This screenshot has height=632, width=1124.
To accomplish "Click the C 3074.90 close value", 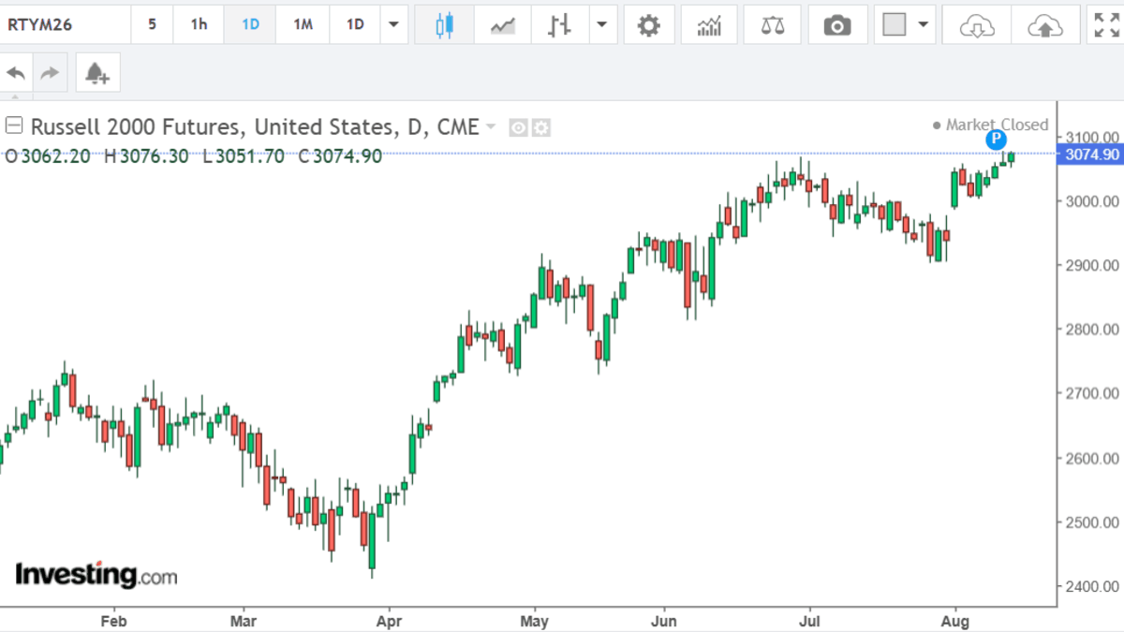I will (340, 156).
